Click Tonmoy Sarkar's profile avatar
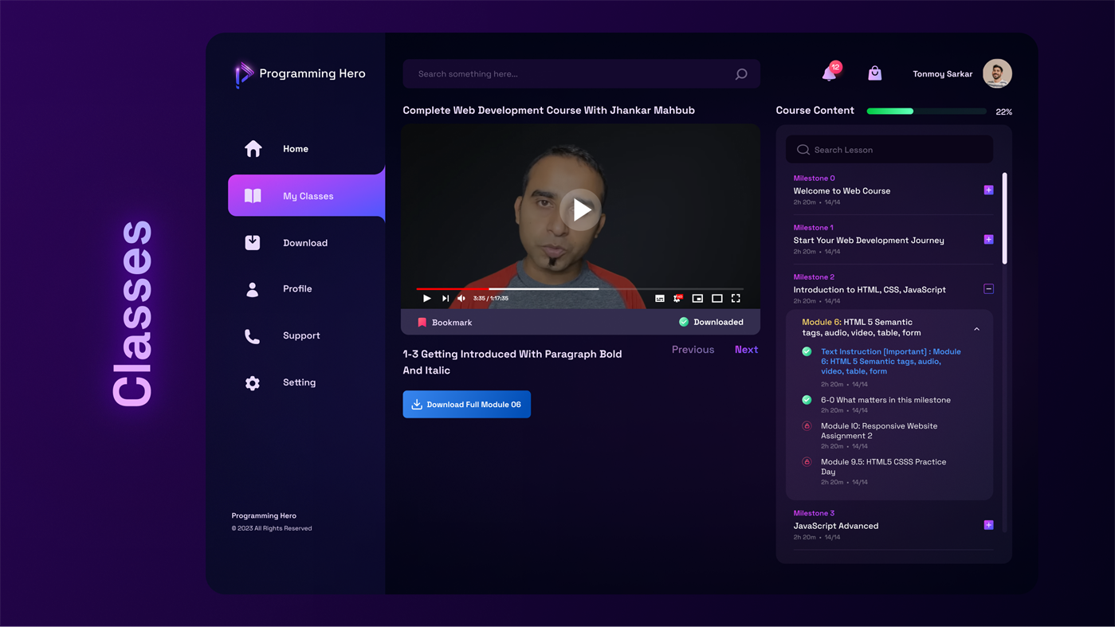Viewport: 1115px width, 627px height. coord(997,73)
